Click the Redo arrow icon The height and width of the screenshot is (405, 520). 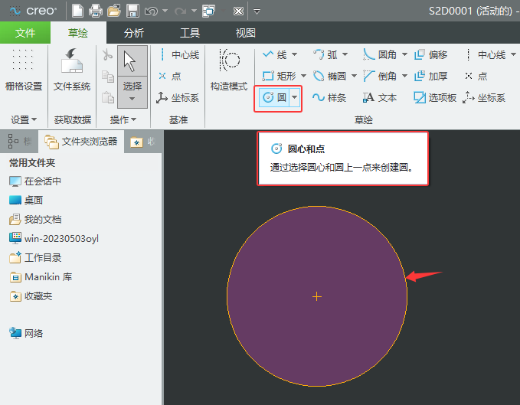[181, 11]
